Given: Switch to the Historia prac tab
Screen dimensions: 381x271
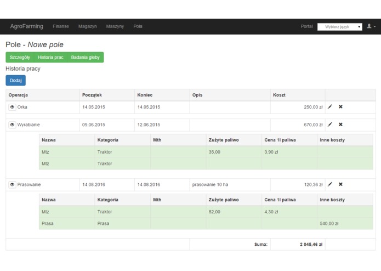Looking at the screenshot, I should coord(50,58).
